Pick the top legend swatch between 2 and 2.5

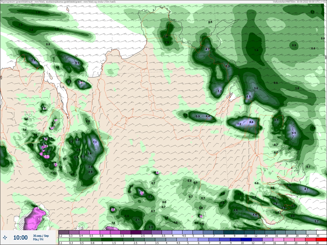point(136,232)
